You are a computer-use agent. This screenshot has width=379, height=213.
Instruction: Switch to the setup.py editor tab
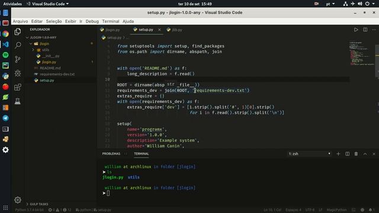(x=146, y=30)
